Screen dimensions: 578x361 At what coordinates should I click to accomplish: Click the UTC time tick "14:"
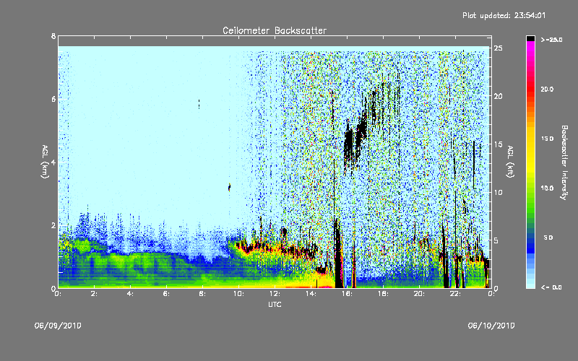[x=311, y=294]
